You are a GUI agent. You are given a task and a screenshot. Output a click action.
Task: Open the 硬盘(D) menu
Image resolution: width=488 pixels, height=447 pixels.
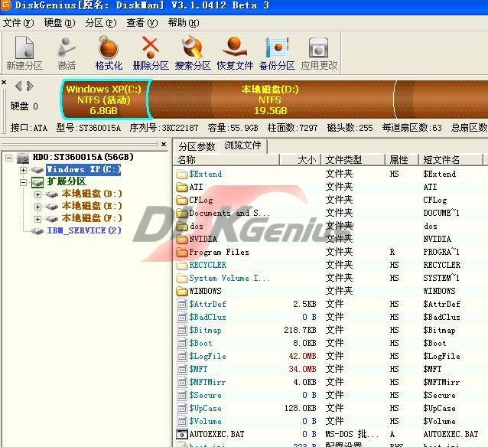60,23
